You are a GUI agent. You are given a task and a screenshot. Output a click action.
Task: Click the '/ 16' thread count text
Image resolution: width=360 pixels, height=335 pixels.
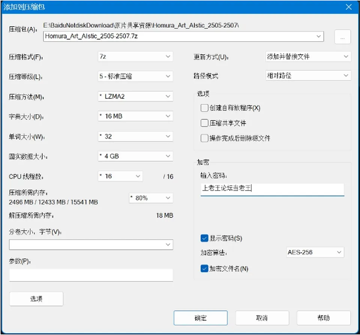coord(168,176)
